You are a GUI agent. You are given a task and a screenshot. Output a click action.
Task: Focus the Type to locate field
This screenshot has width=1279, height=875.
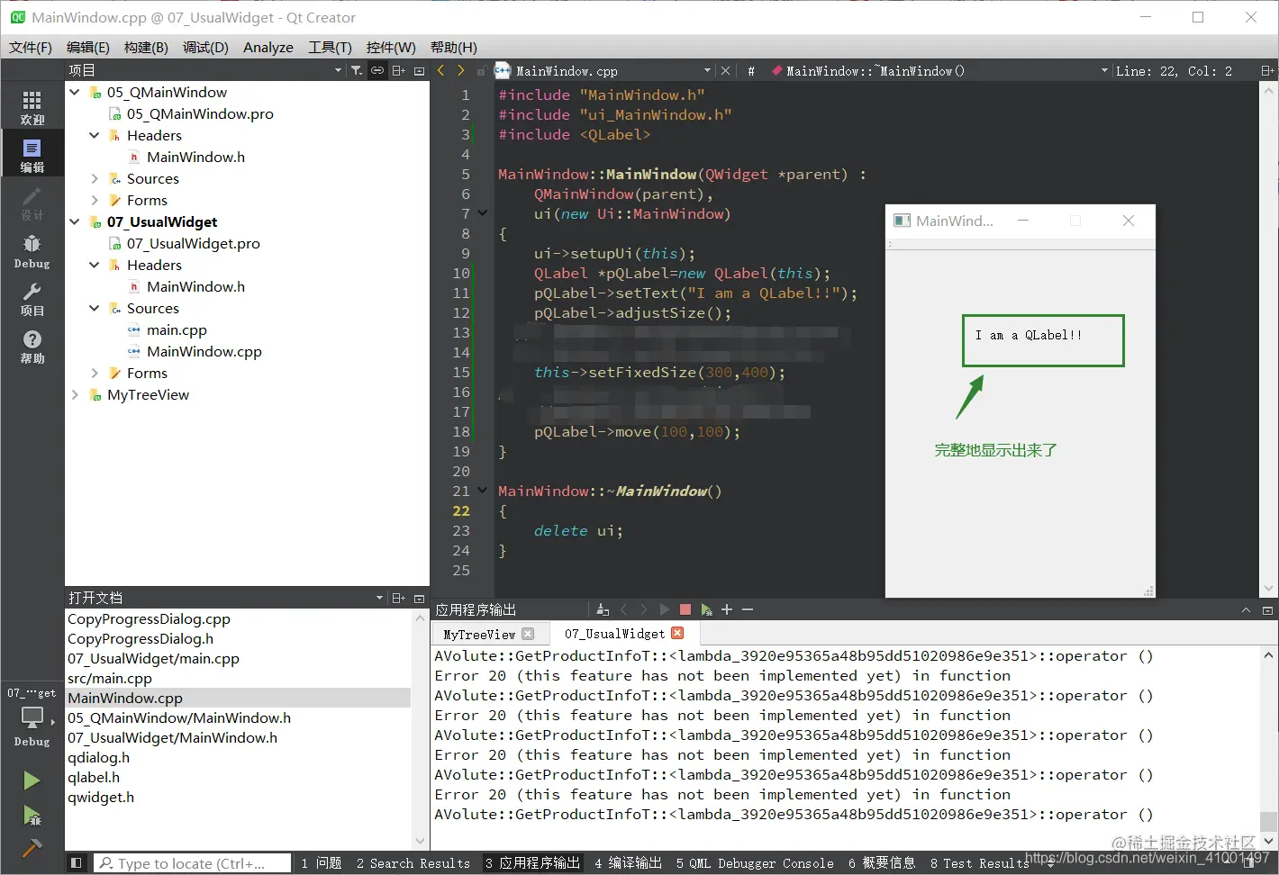point(193,863)
